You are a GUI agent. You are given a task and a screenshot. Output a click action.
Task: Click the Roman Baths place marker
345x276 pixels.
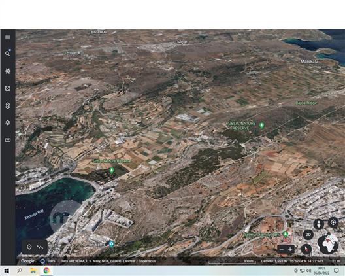click(111, 244)
